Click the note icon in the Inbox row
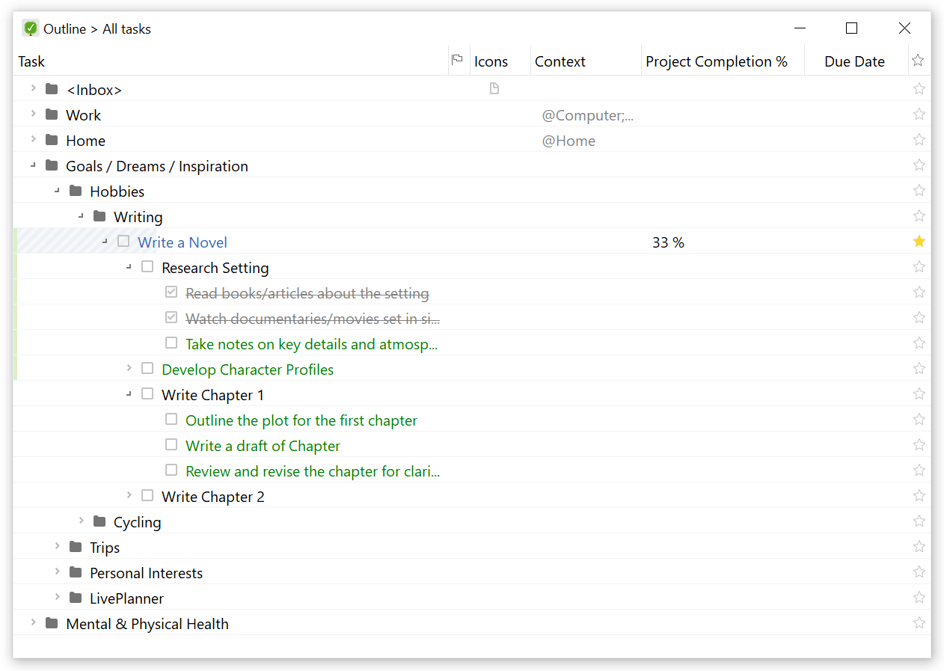The height and width of the screenshot is (671, 944). point(494,88)
